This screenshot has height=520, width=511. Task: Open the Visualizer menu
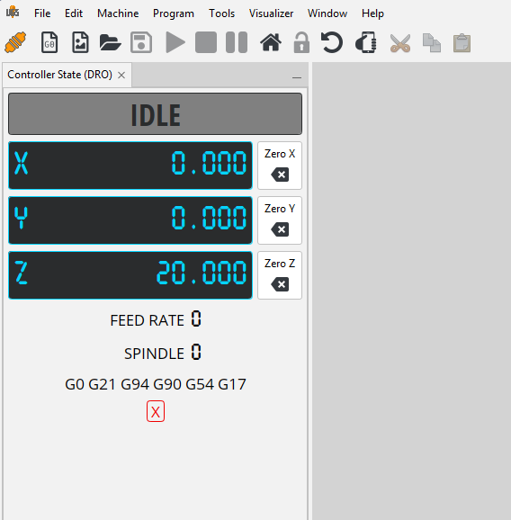tap(271, 13)
